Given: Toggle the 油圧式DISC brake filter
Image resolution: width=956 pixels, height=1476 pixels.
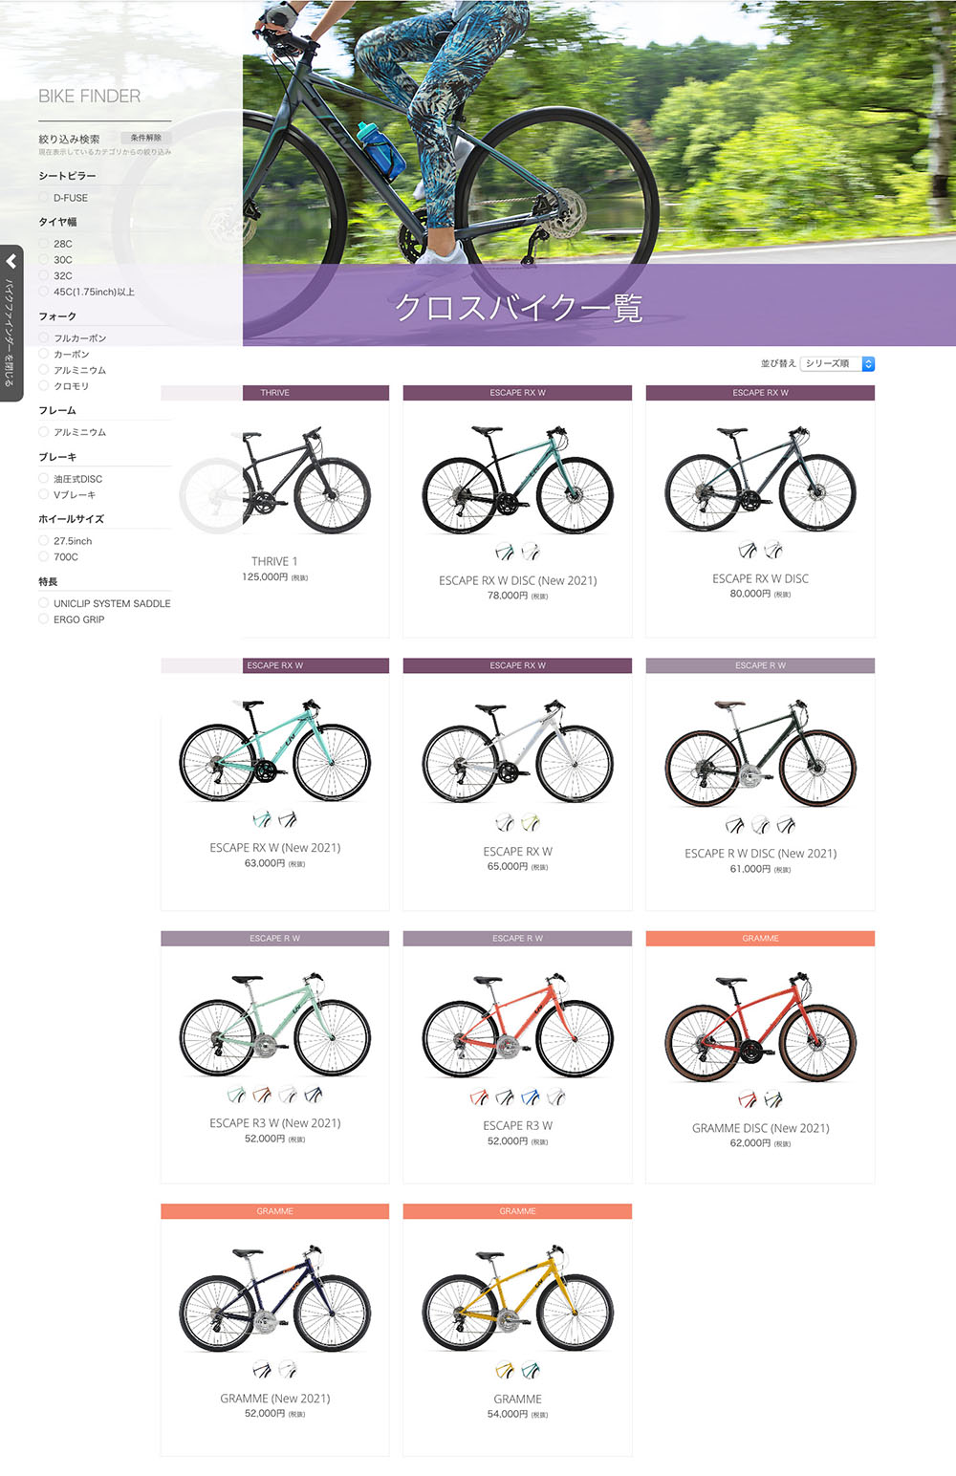Looking at the screenshot, I should coord(44,479).
